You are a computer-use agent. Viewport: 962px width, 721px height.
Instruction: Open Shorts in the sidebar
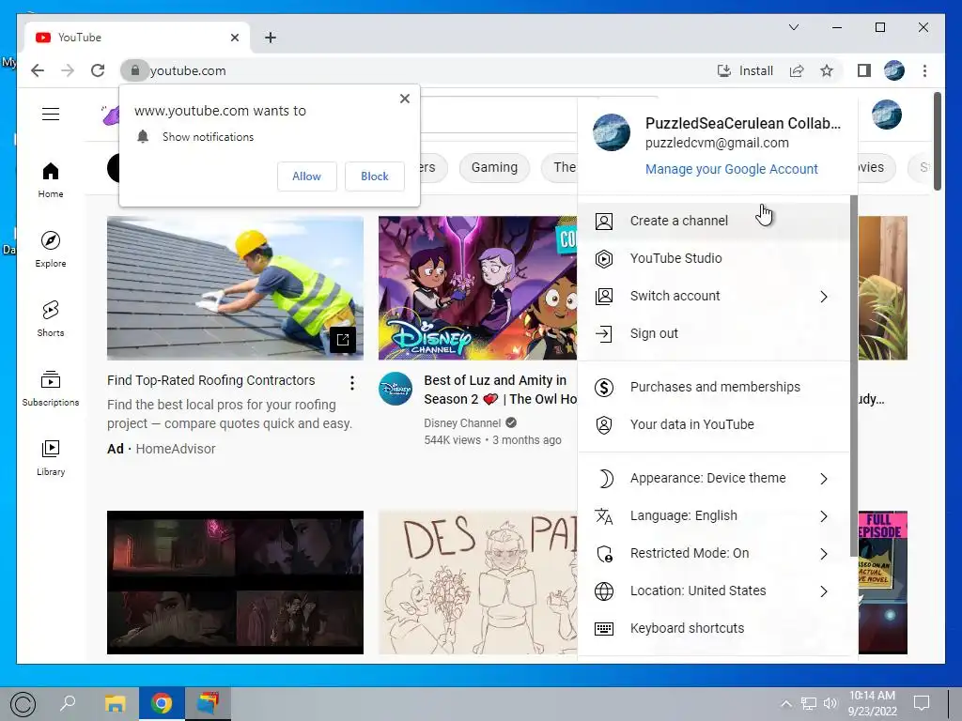51,319
